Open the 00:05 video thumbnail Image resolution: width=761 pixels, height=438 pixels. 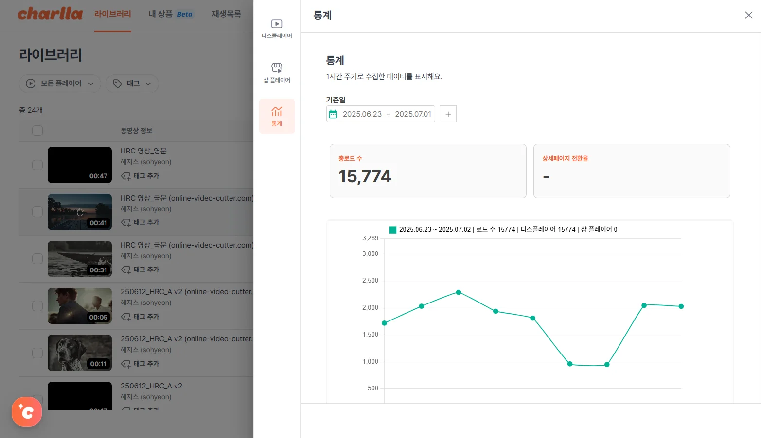(x=80, y=306)
